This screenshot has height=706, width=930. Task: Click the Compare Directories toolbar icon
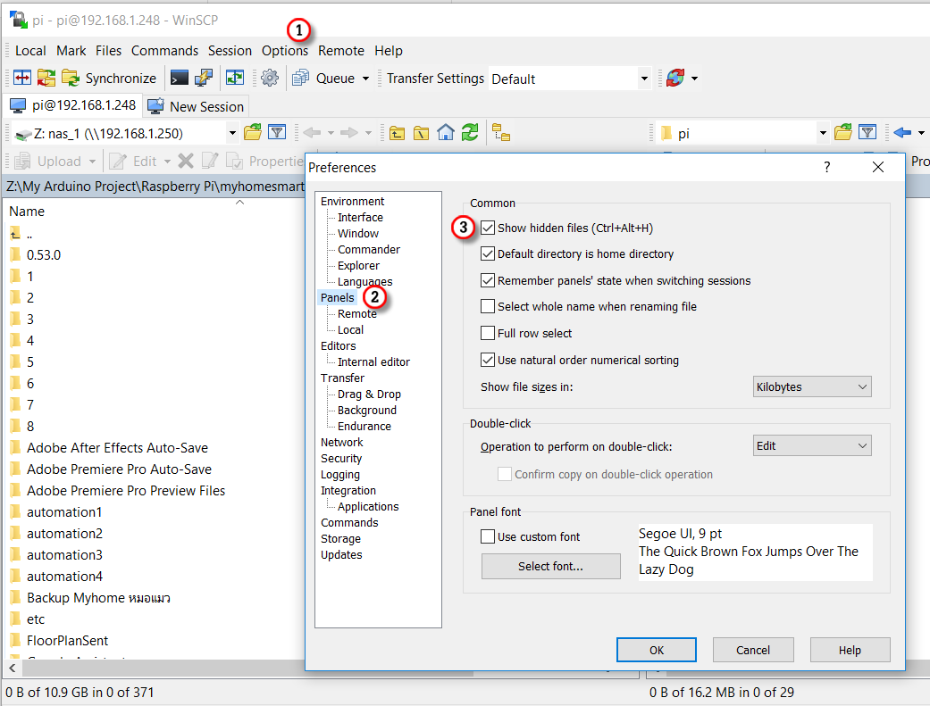(x=22, y=78)
